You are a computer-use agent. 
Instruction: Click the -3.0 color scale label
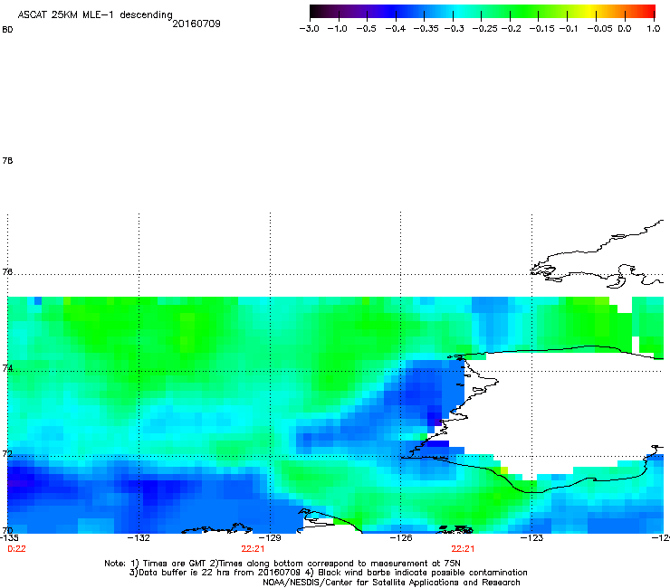(x=310, y=29)
